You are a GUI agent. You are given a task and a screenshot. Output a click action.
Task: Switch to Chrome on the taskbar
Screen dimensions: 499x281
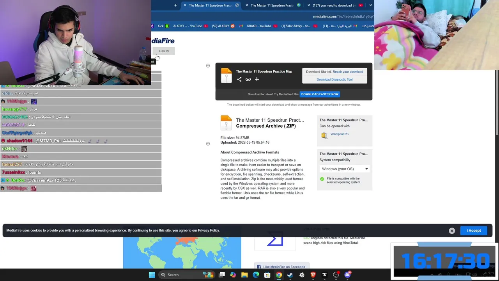pos(279,275)
